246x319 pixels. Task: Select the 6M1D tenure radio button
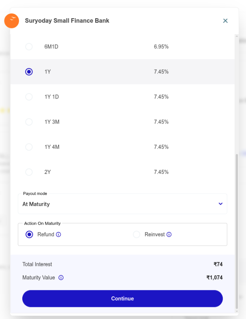[x=29, y=47]
